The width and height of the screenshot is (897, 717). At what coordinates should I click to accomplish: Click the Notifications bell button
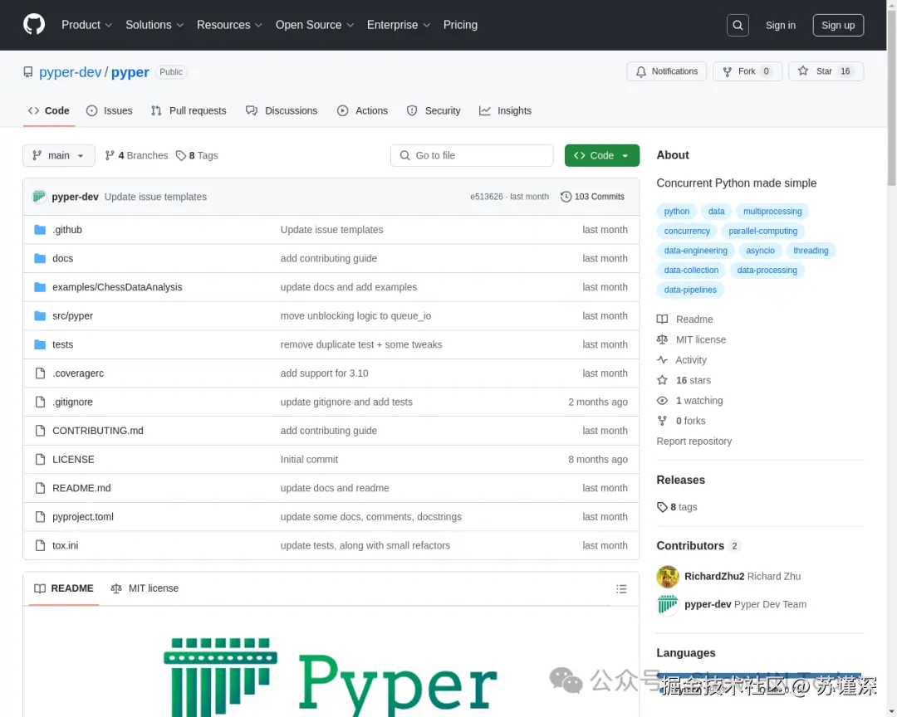pos(666,71)
